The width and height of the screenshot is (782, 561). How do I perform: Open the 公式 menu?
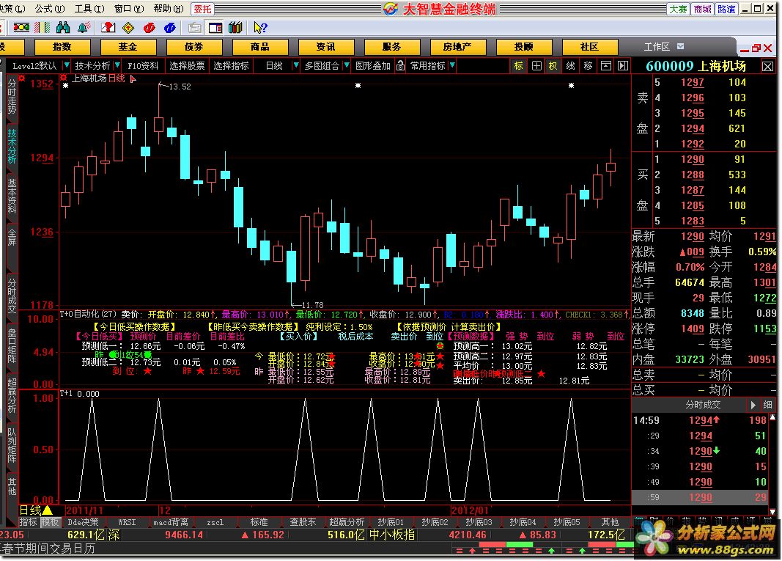click(50, 9)
